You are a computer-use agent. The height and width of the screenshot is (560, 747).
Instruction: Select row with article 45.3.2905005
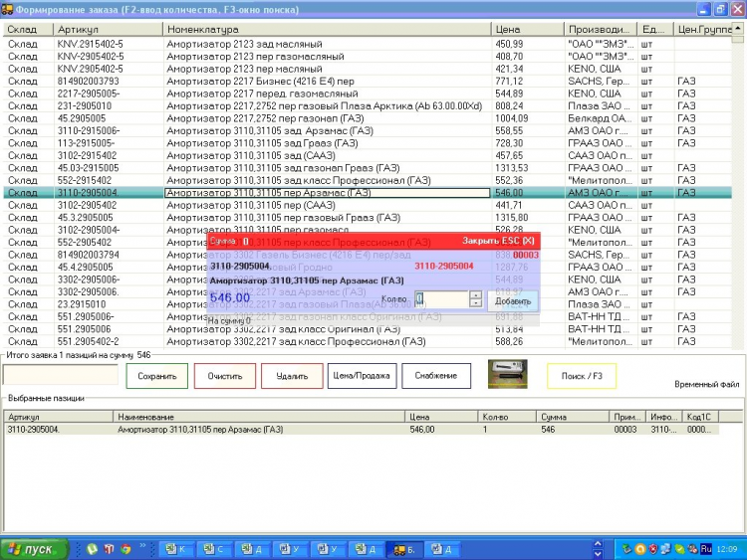[368, 218]
